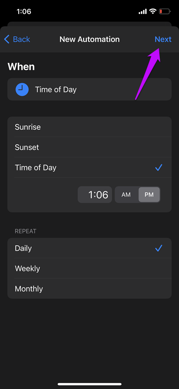The image size is (179, 389).
Task: Tap the blue checkmark beside Daily
Action: tap(158, 248)
